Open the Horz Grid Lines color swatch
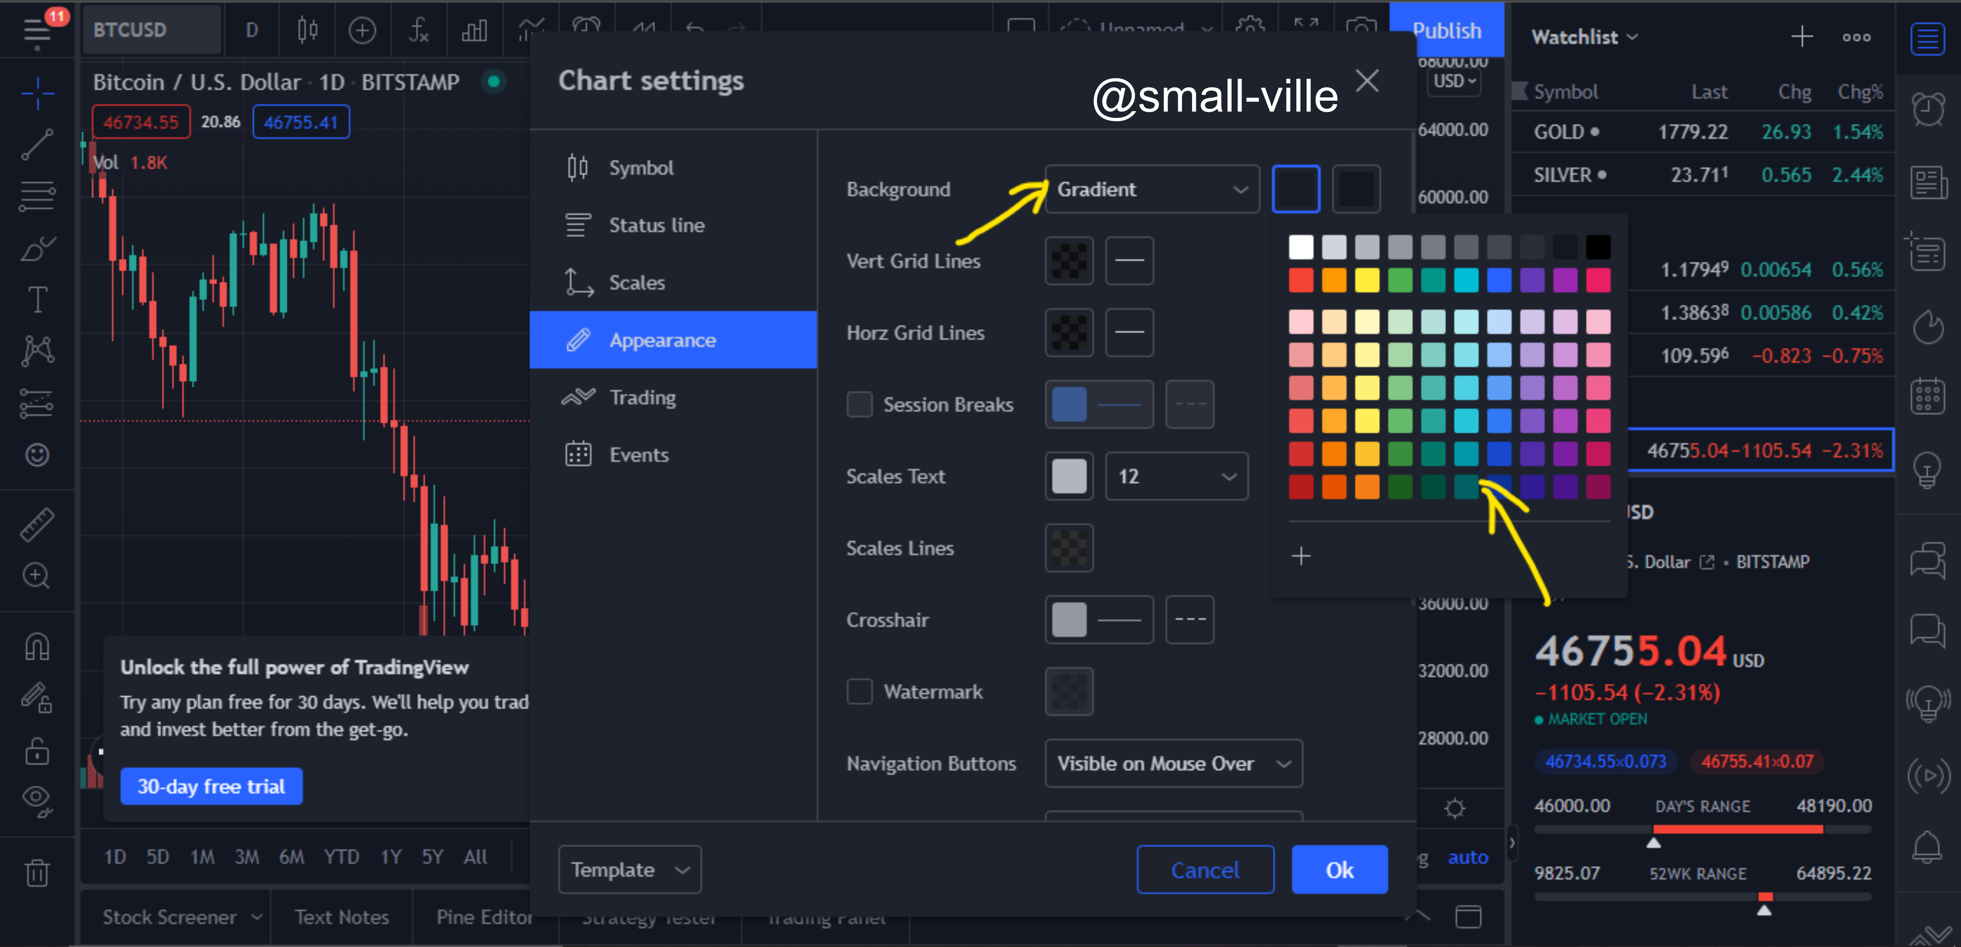The height and width of the screenshot is (947, 1961). tap(1069, 333)
